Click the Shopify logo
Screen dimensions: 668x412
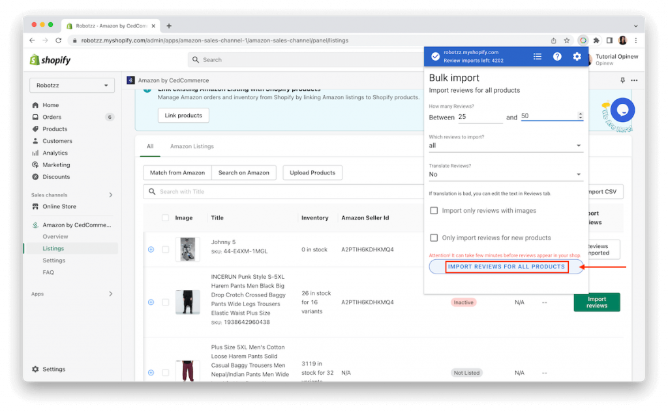(50, 59)
